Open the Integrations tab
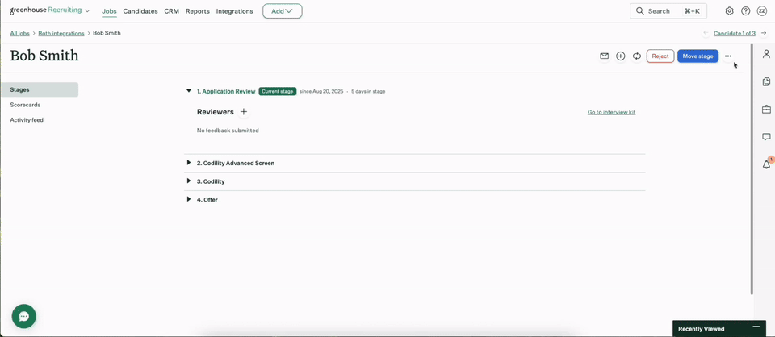Viewport: 775px width, 337px height. pos(234,10)
